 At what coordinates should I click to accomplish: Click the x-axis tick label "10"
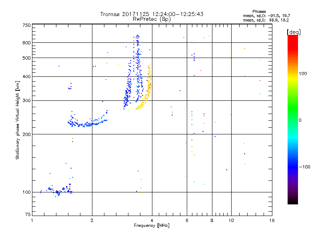click(x=231, y=220)
